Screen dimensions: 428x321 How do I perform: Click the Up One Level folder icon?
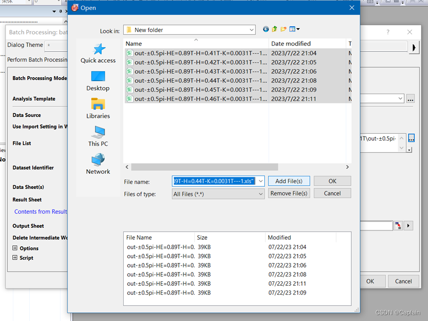274,29
